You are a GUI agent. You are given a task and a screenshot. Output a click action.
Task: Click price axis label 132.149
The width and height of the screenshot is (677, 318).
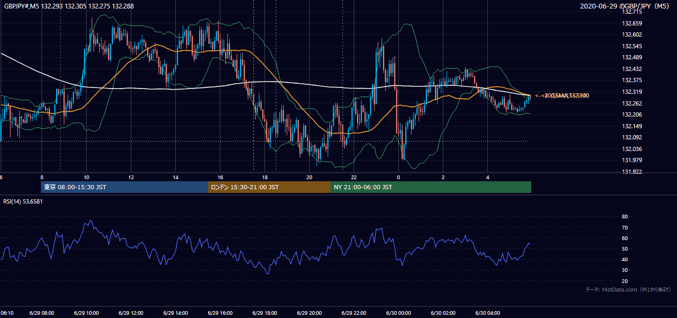(631, 126)
